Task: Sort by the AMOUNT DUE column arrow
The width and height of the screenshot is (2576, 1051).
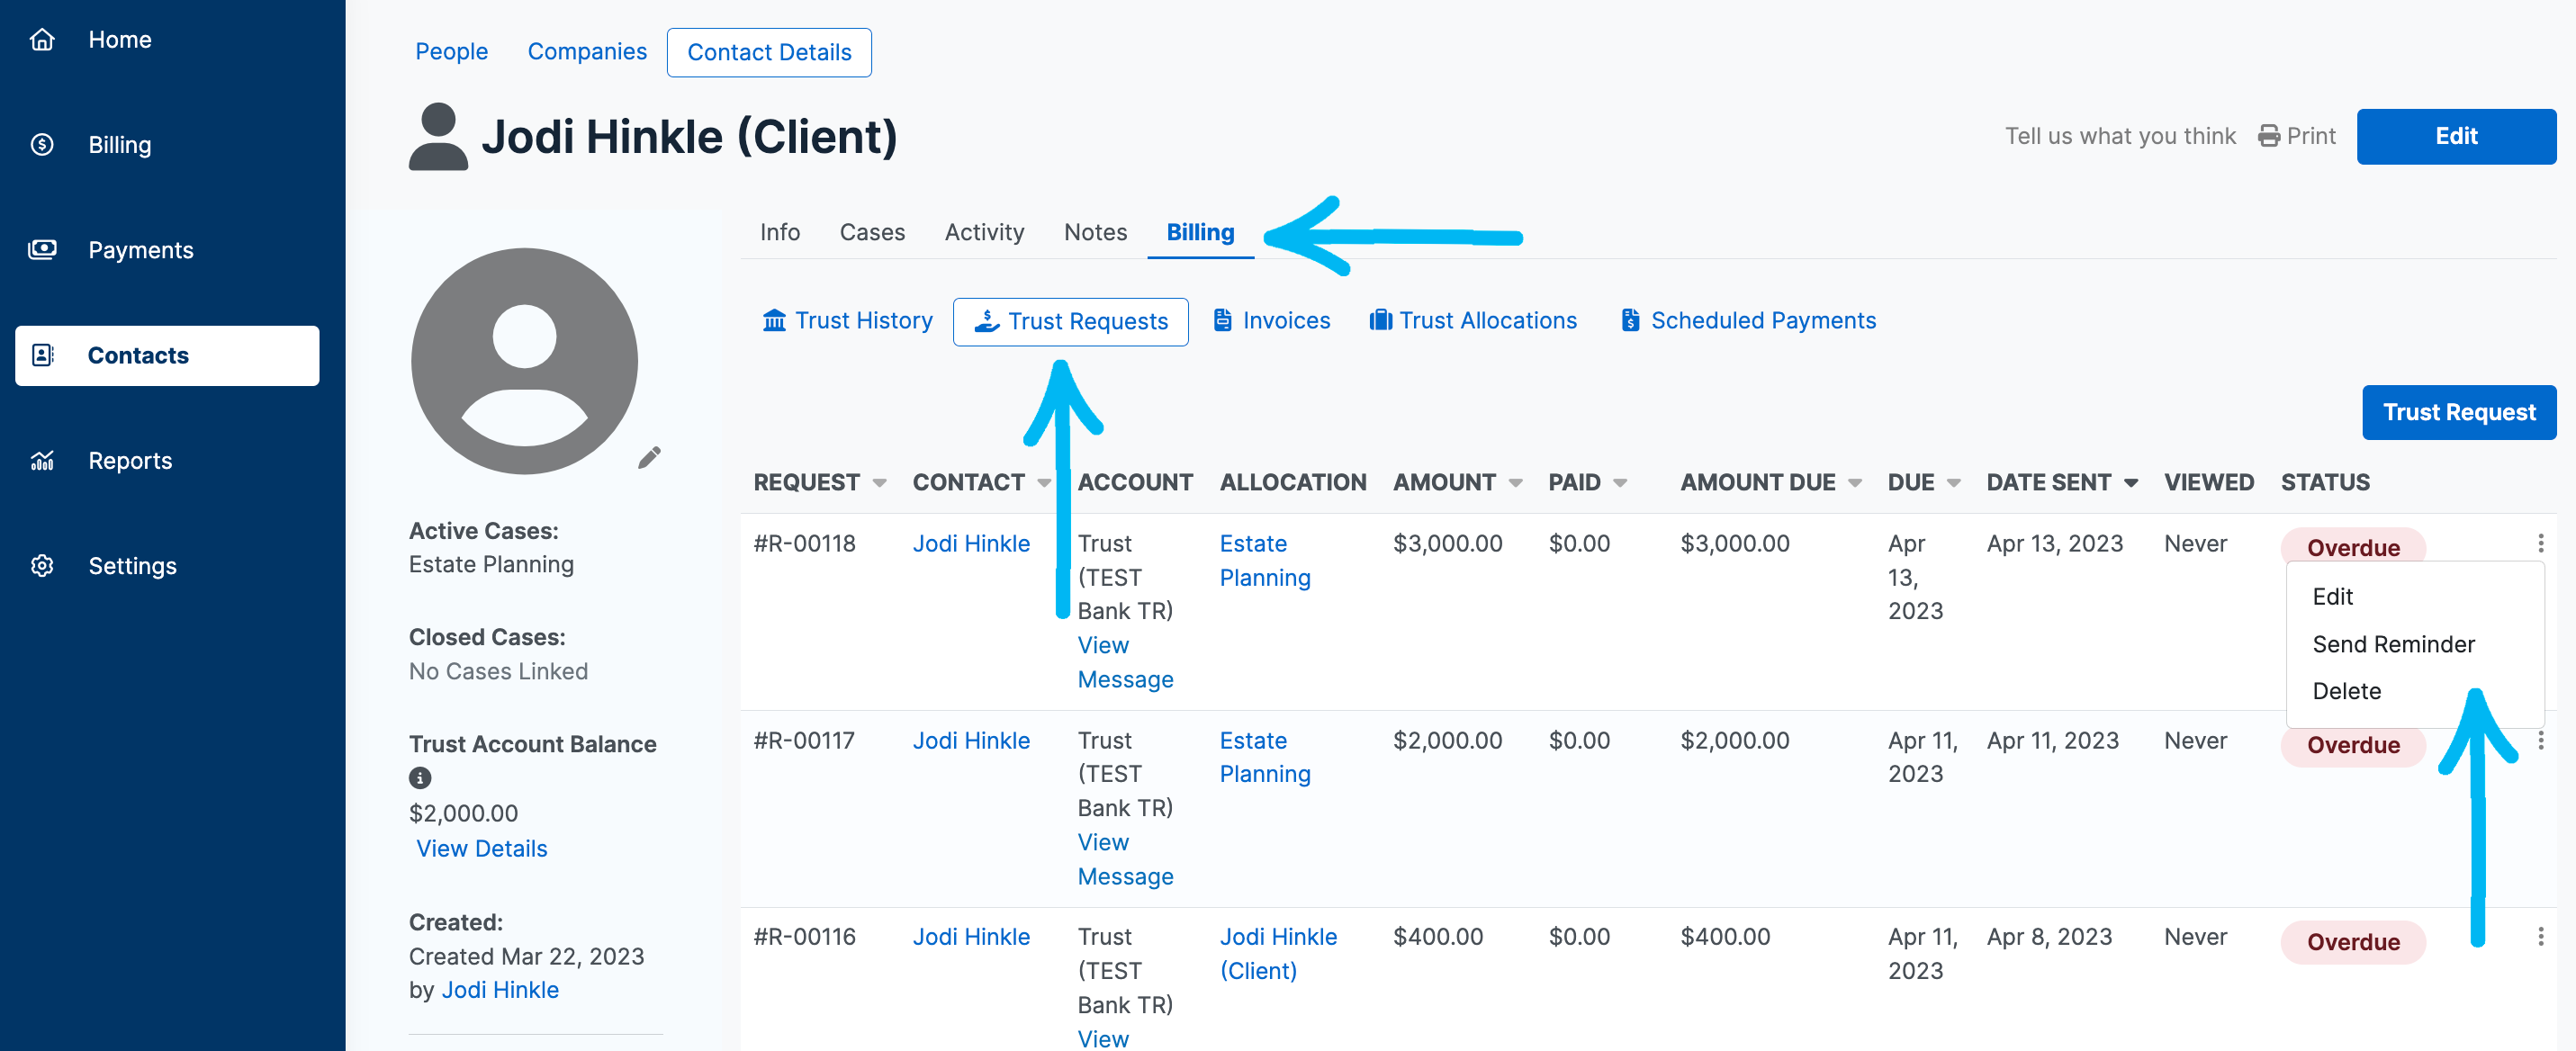Action: (1854, 482)
